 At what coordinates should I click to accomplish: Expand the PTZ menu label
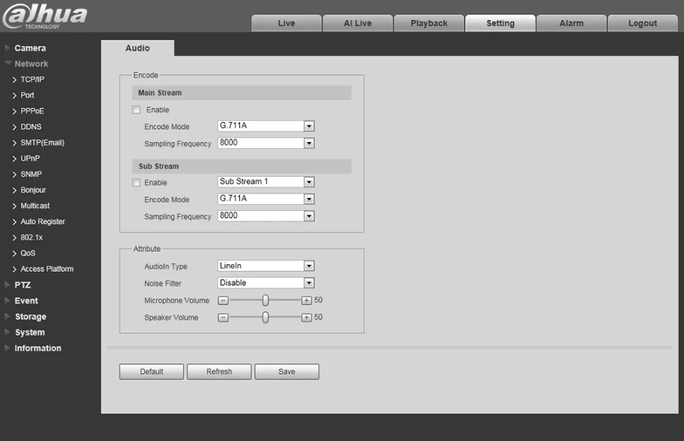point(23,285)
